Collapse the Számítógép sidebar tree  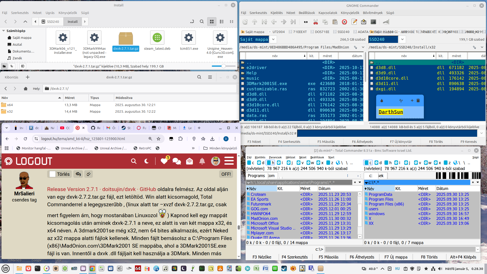[x=4, y=31]
